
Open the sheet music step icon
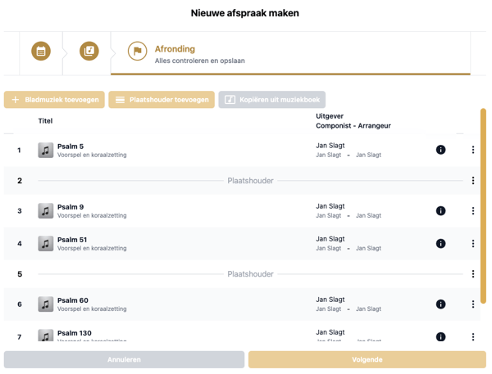(89, 52)
